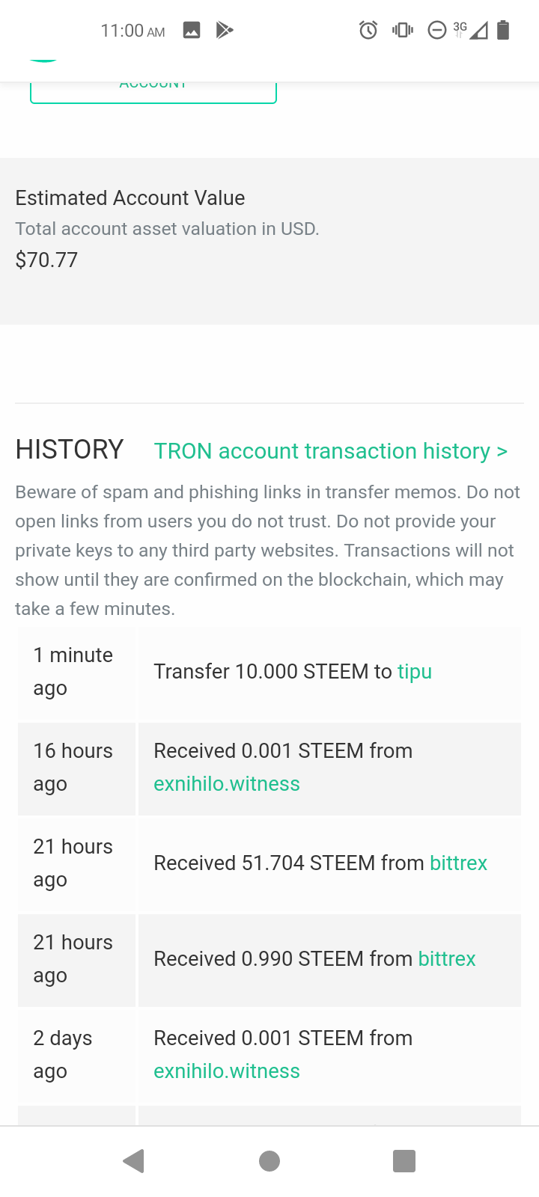The width and height of the screenshot is (539, 1197).
Task: Tap the $70.77 estimated account value
Action: coord(46,260)
